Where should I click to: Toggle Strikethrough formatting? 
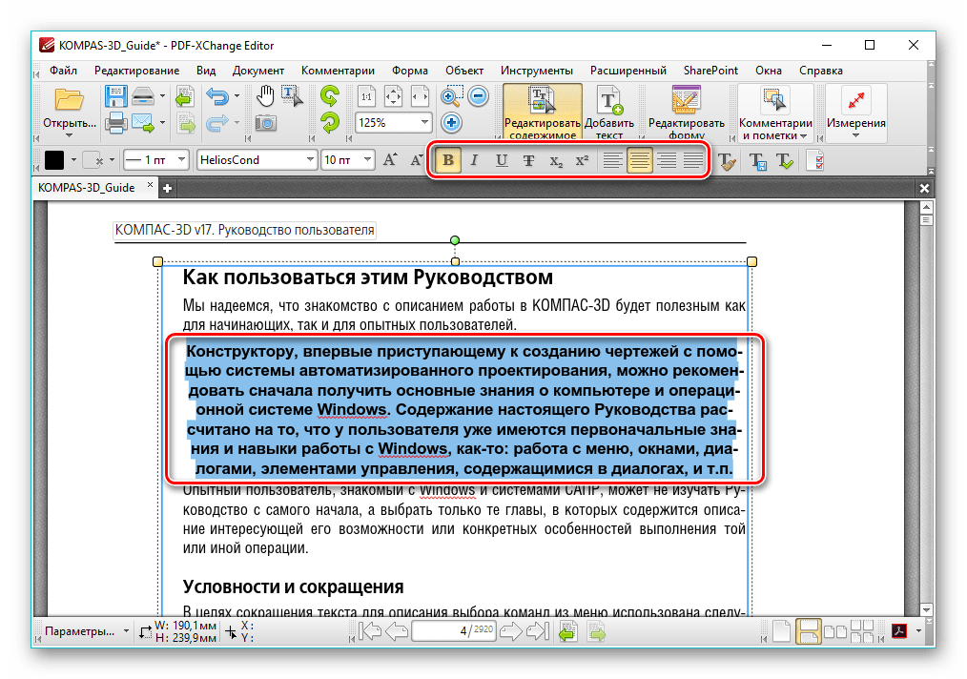pos(528,160)
